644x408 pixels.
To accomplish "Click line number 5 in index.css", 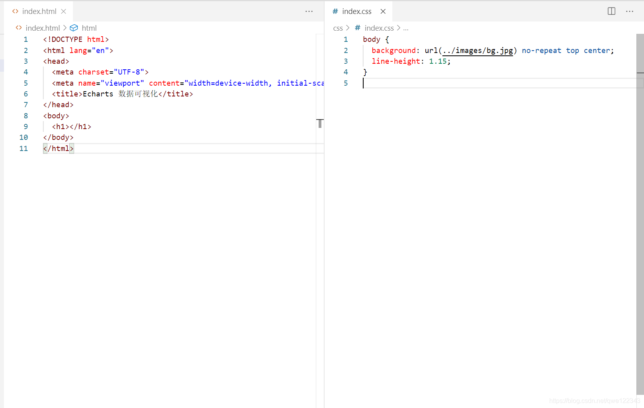I will click(x=346, y=83).
